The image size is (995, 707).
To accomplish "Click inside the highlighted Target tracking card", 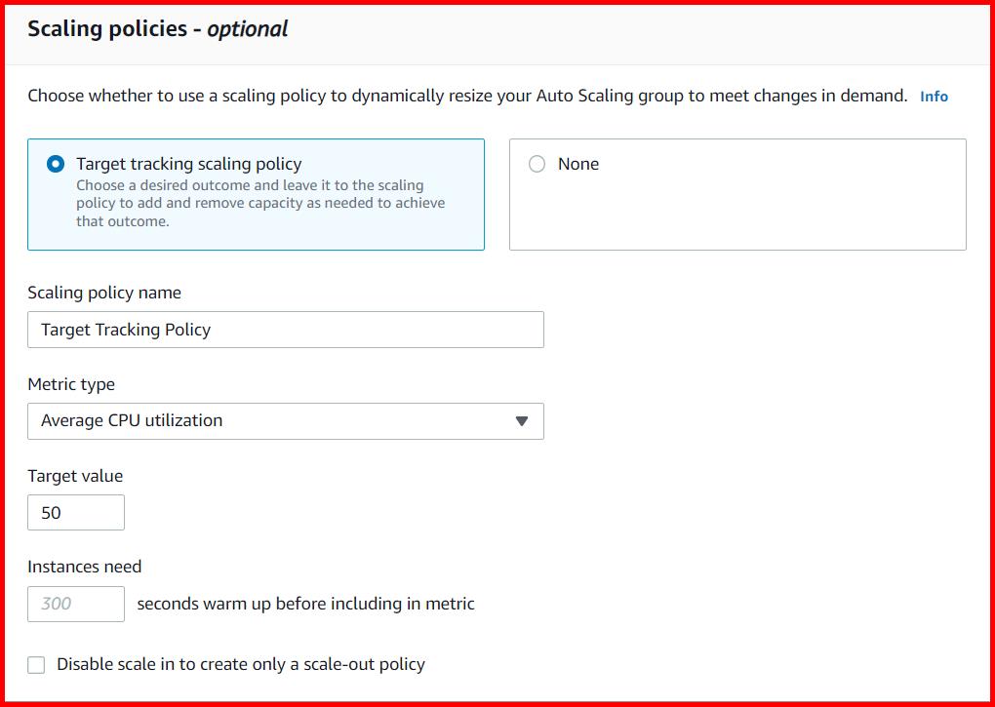I will tap(256, 195).
